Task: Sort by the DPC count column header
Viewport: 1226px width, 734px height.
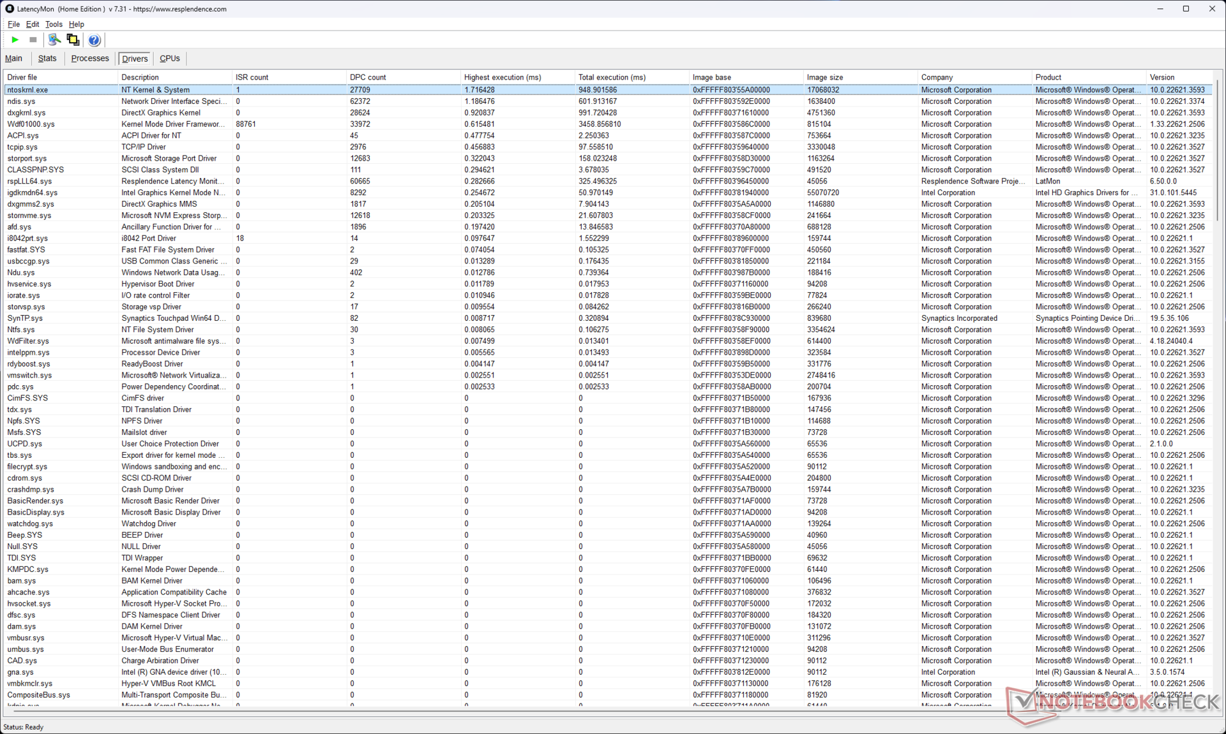Action: coord(368,77)
